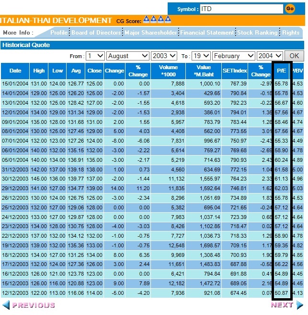Click the NEXT page link
This screenshot has height=315, width=308.
point(282,305)
